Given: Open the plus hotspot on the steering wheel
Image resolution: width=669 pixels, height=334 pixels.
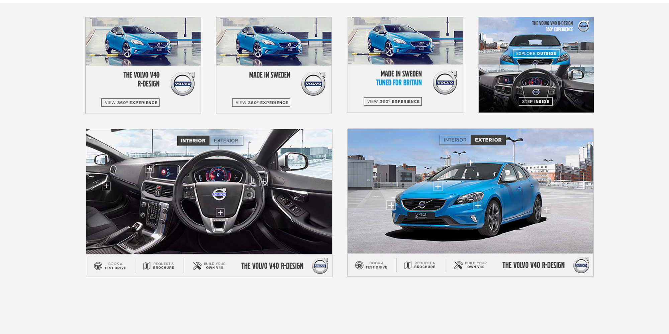Looking at the screenshot, I should point(220,212).
